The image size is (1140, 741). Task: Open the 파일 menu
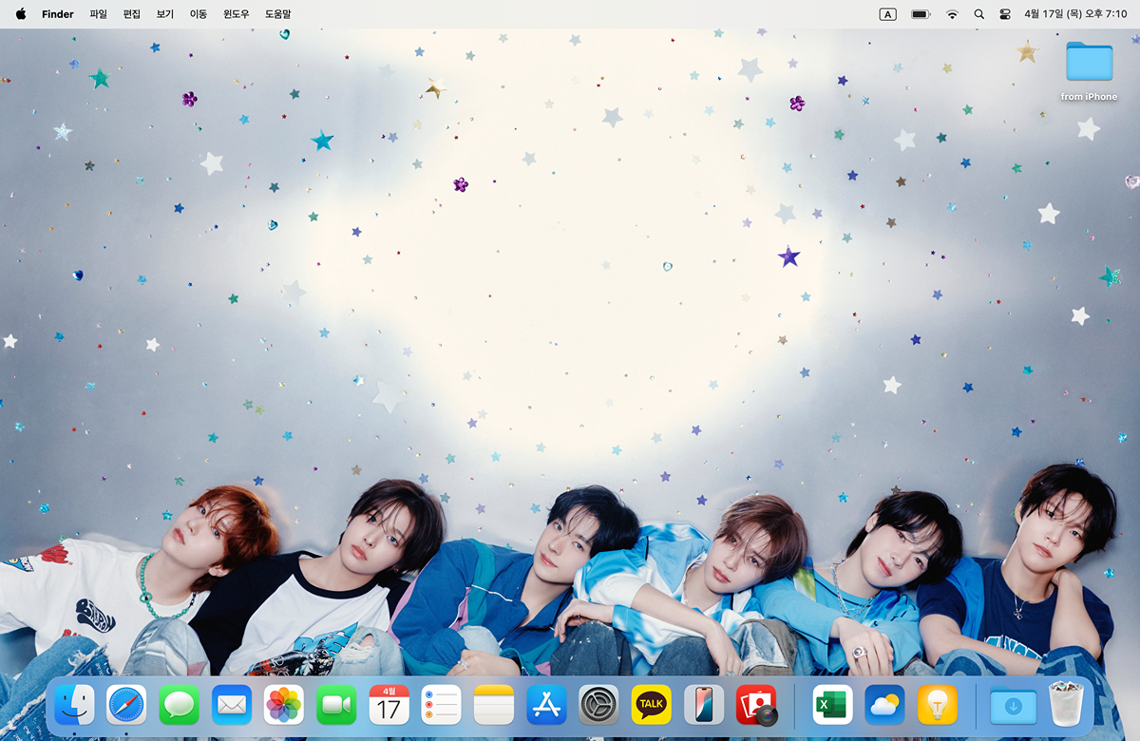point(98,14)
